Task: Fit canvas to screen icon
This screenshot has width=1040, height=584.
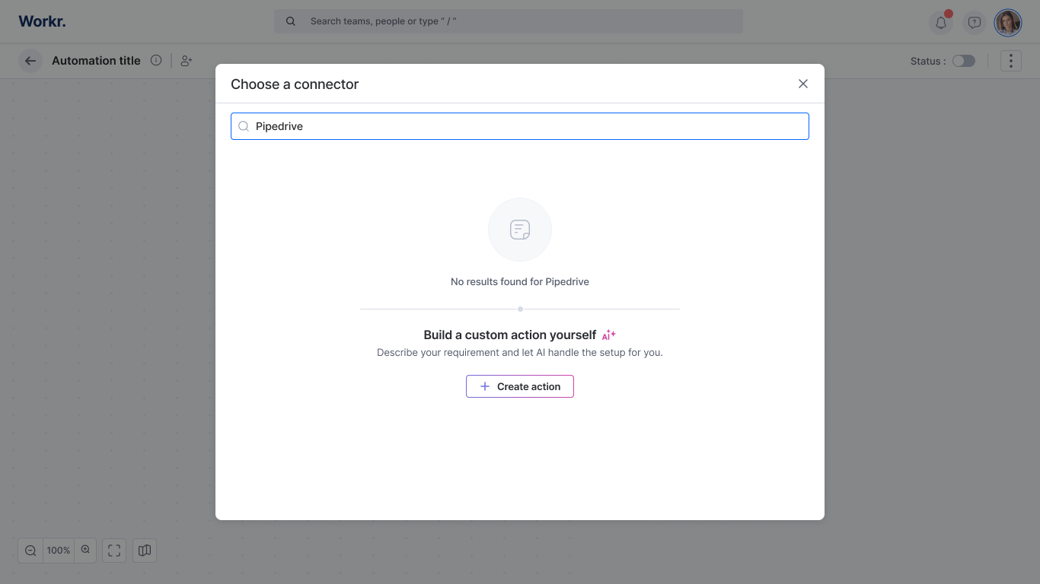Action: [x=114, y=551]
